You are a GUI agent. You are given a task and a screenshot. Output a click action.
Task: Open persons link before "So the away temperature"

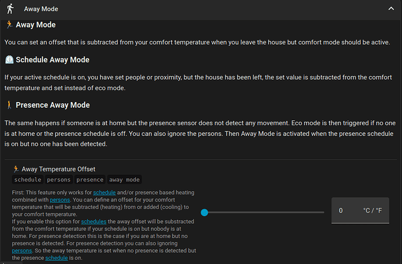click(x=22, y=251)
